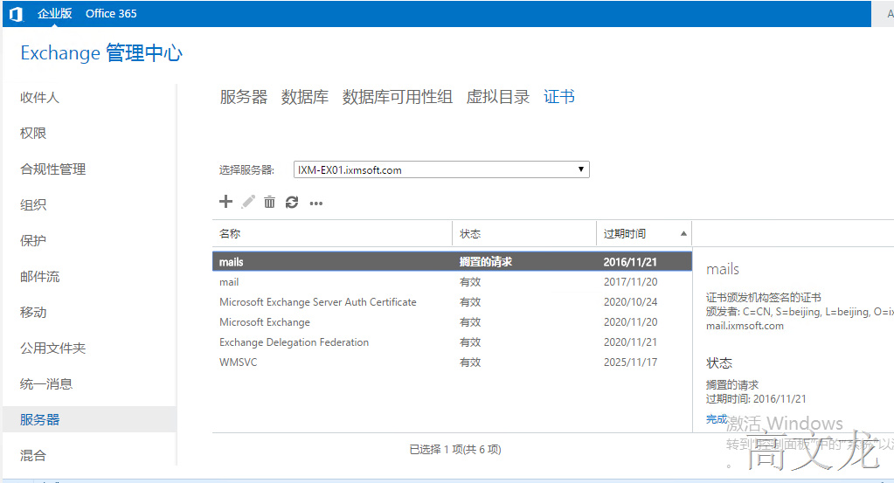This screenshot has width=894, height=483.
Task: Select the WMSVC certificate row
Action: tap(452, 362)
